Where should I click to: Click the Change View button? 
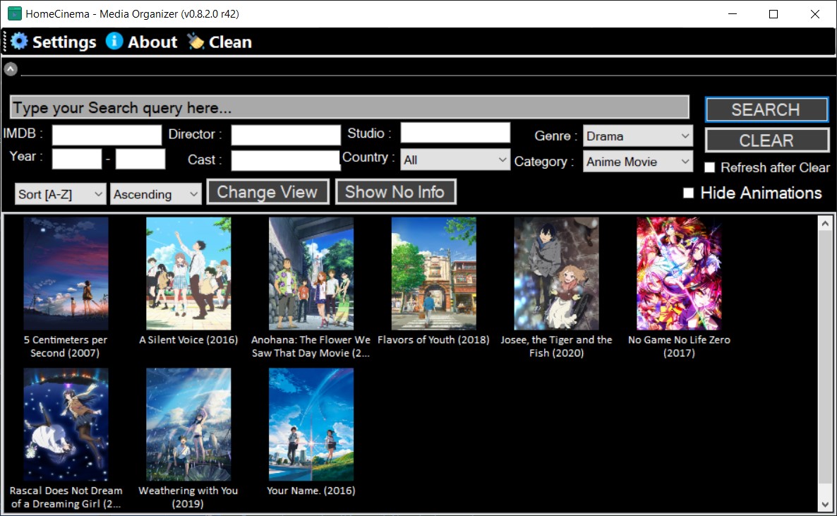(x=267, y=192)
